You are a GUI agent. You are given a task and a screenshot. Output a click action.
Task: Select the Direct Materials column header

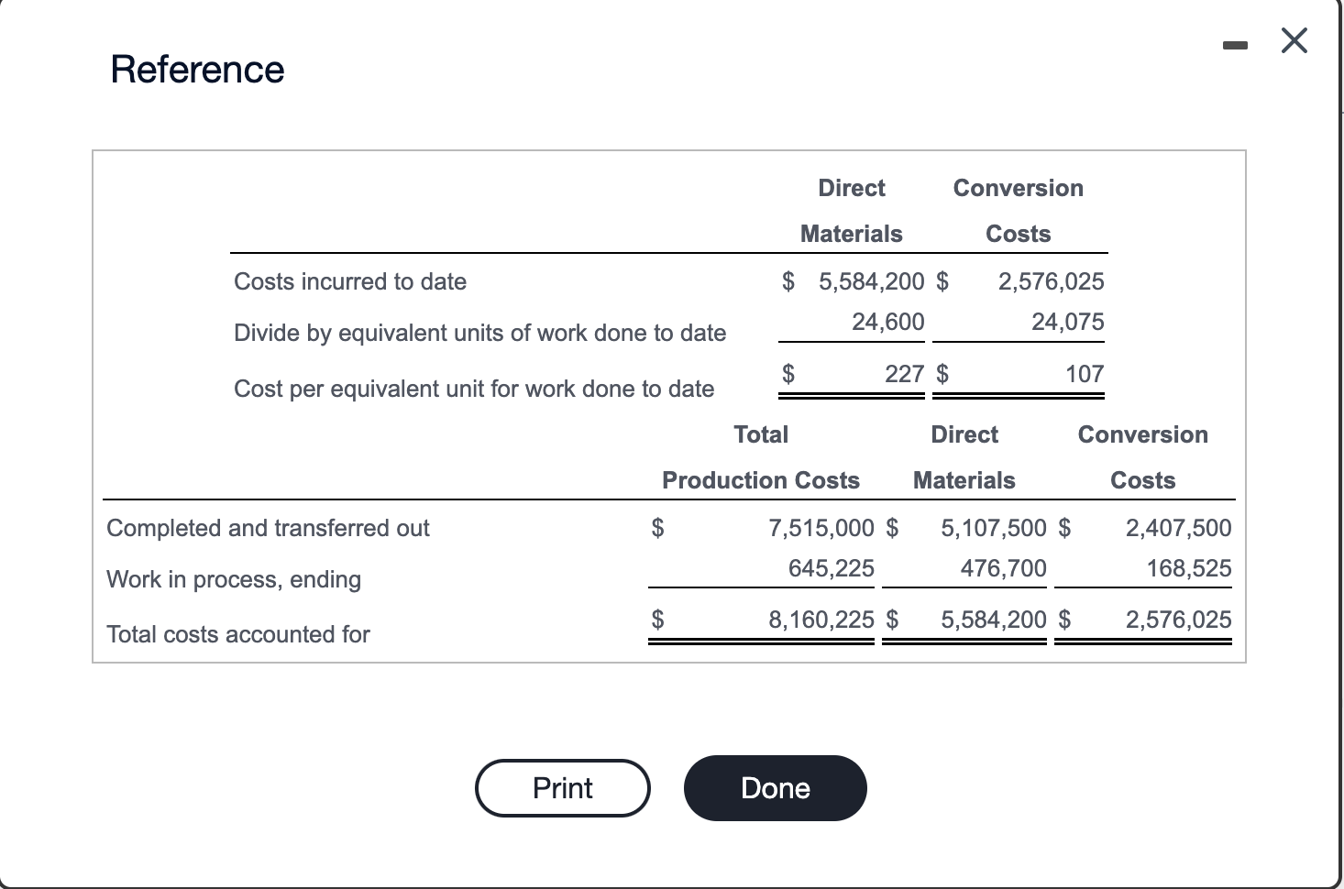(851, 211)
